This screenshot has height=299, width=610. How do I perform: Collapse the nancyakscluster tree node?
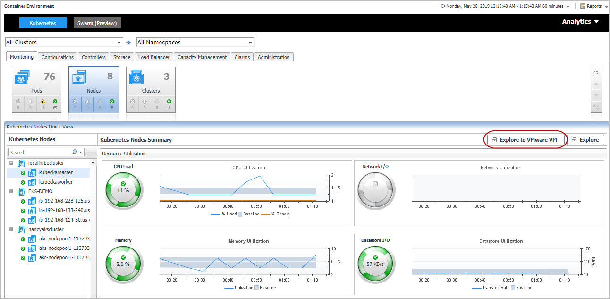11,229
